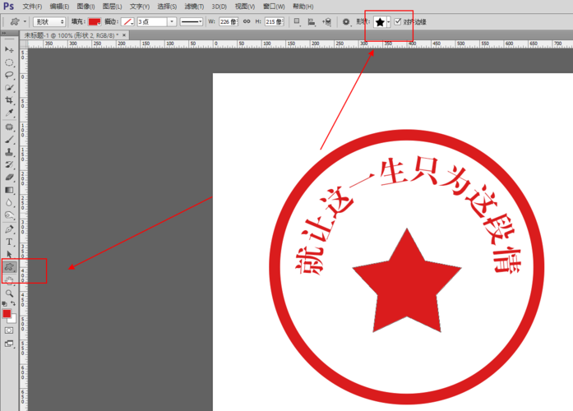Screen dimensions: 573x411
Task: Open the shape tool mode dropdown
Action: point(49,22)
